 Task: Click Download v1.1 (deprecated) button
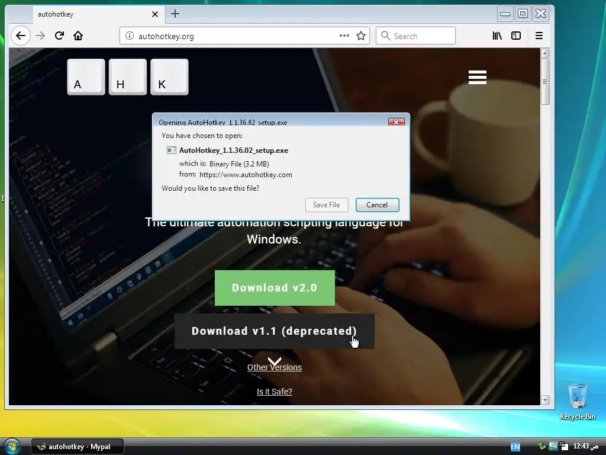275,331
